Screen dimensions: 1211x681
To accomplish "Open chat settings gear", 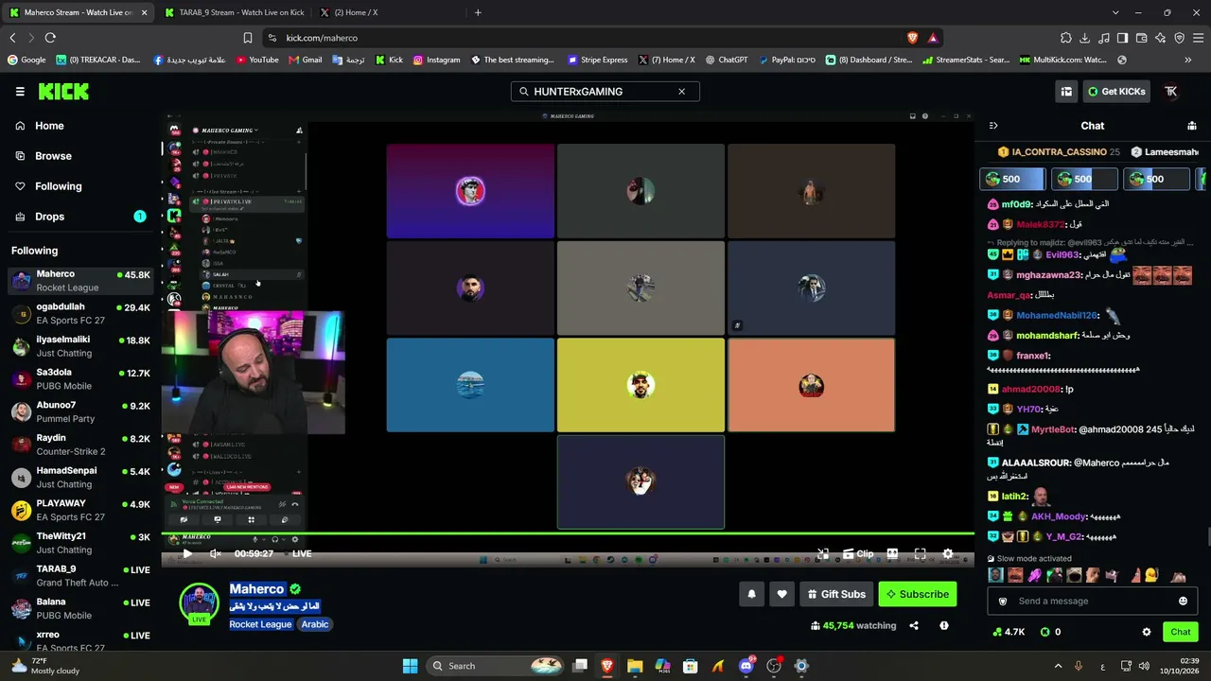I will [1147, 632].
